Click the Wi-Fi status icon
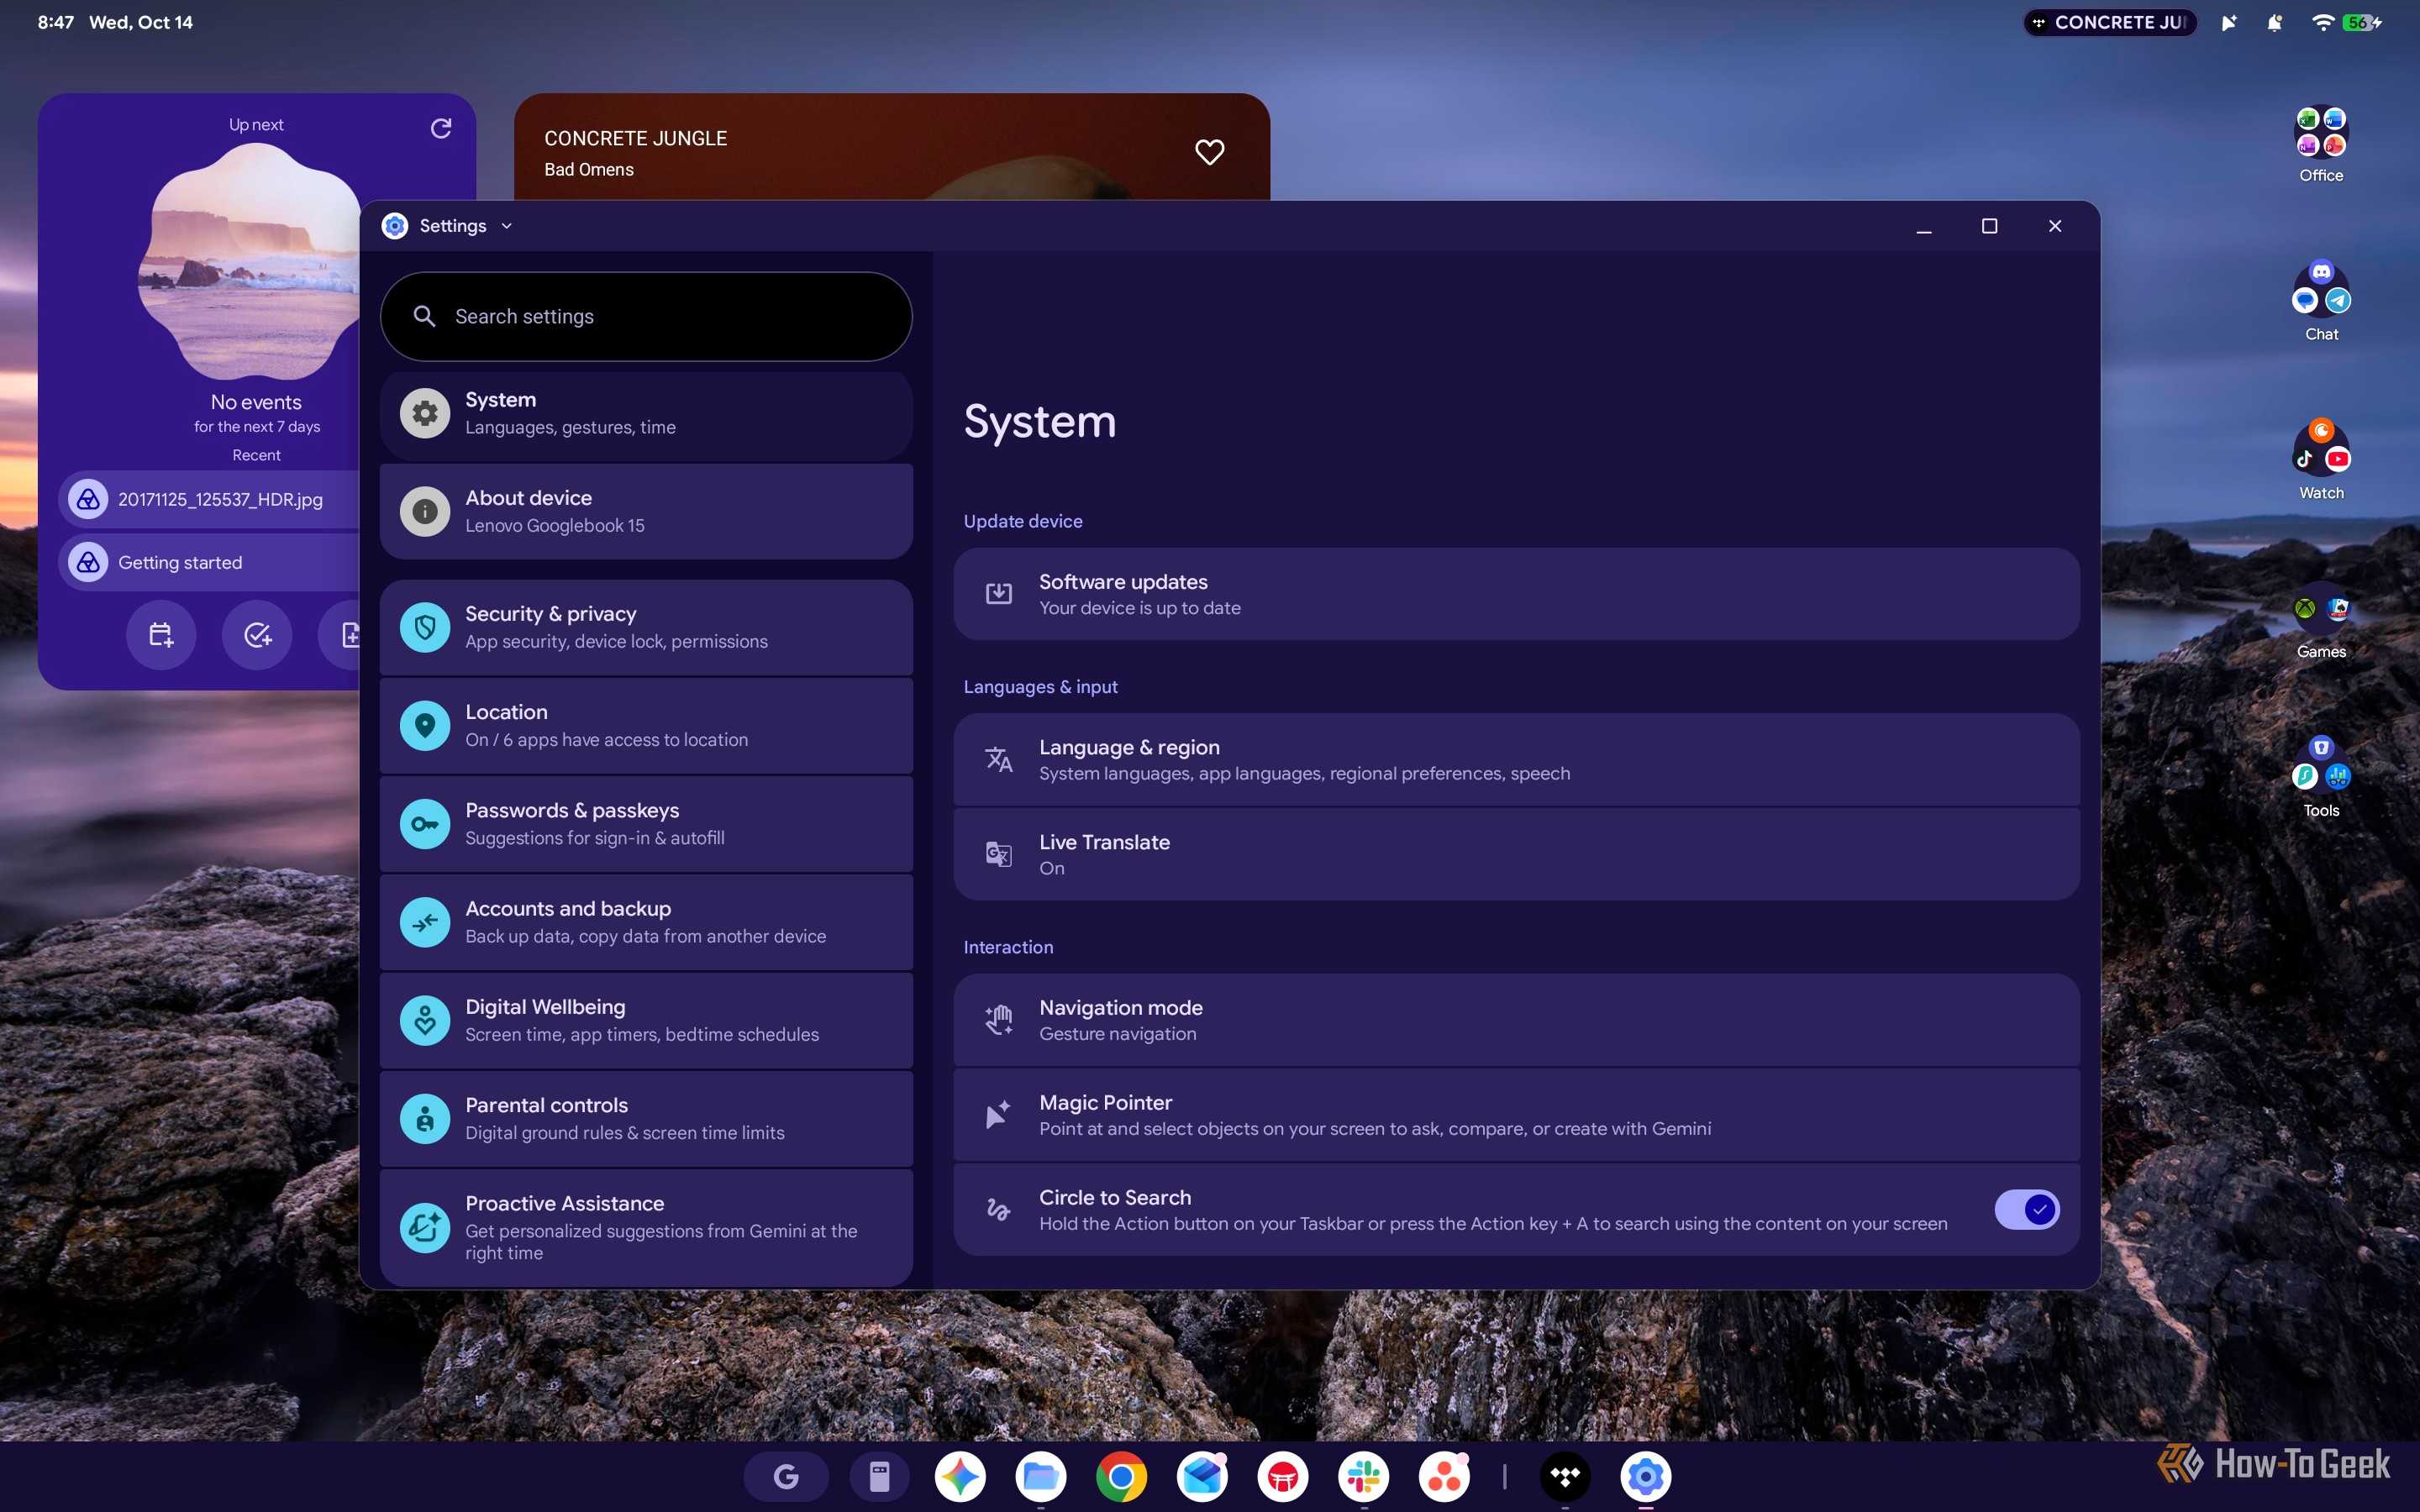 [x=2322, y=22]
